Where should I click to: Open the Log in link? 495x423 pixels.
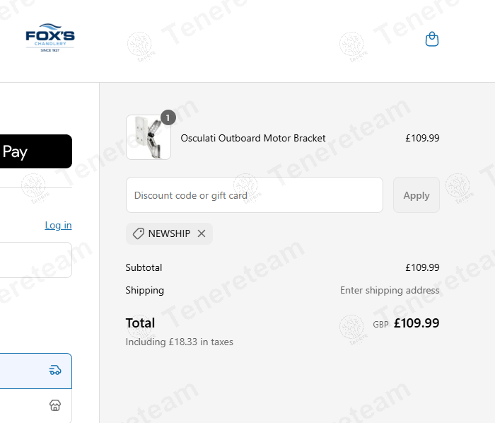click(x=58, y=225)
